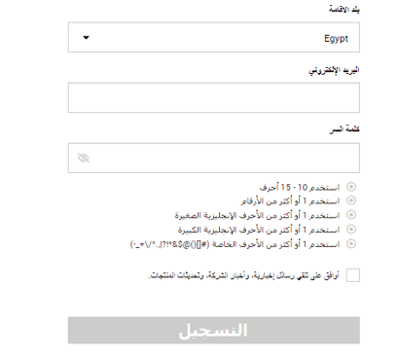Click the الأحرف الإنجليزية الصغيرة requirement text
Screen dimensions: 398x360
tap(257, 215)
